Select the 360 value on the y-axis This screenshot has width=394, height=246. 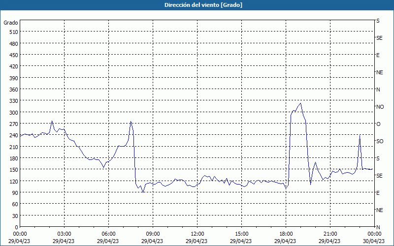(x=14, y=90)
